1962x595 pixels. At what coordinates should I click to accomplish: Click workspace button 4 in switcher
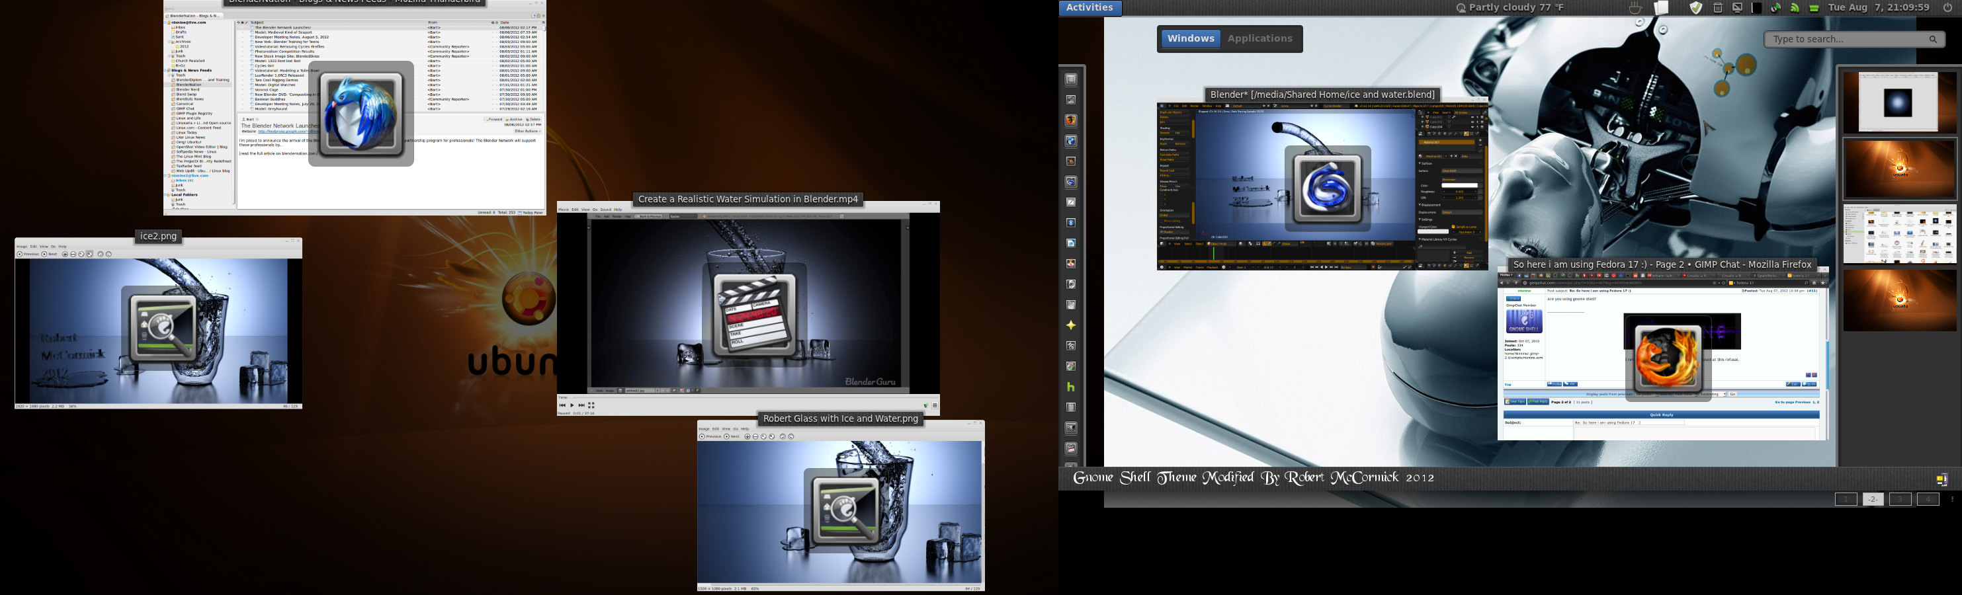point(1928,499)
